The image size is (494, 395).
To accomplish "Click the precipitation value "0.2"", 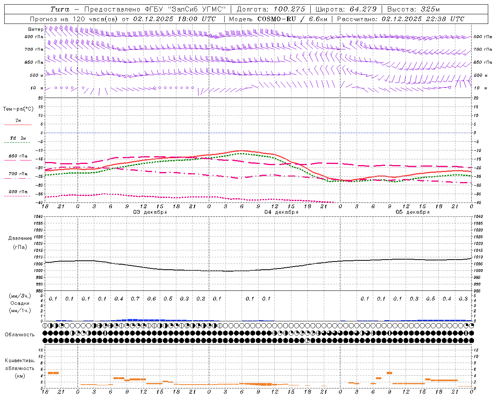I will (201, 299).
